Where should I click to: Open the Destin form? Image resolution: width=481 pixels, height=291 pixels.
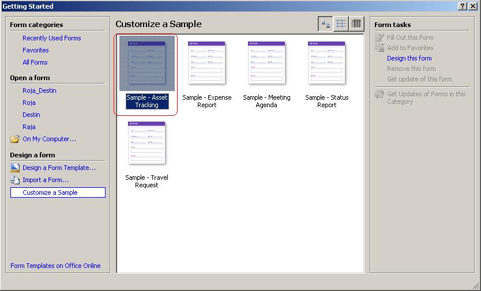coord(31,115)
